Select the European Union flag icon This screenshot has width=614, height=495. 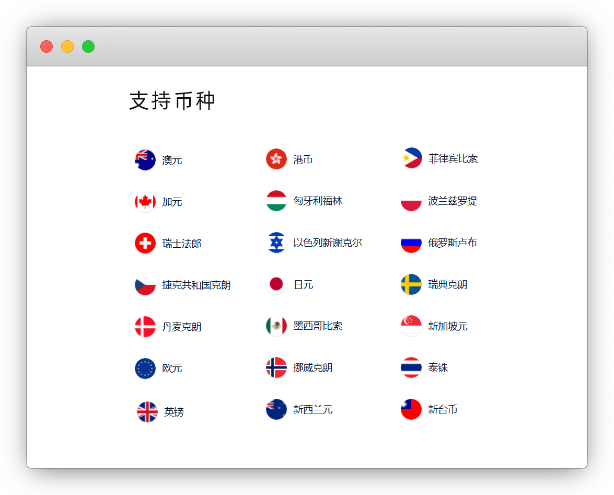(x=145, y=368)
